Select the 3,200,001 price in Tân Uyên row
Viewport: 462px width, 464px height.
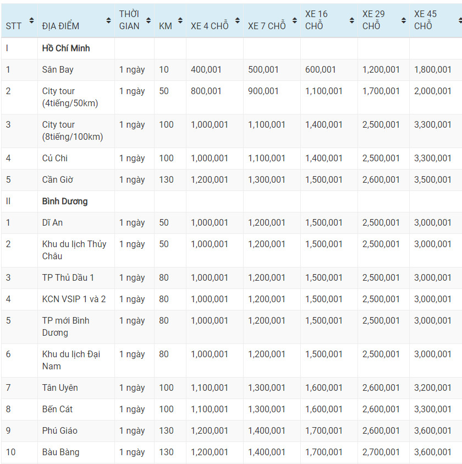point(433,388)
